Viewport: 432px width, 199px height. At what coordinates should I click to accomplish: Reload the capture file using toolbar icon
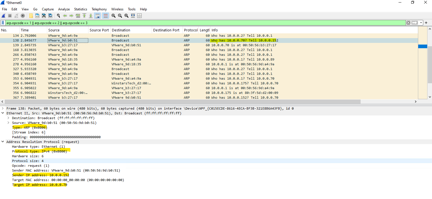[50, 16]
